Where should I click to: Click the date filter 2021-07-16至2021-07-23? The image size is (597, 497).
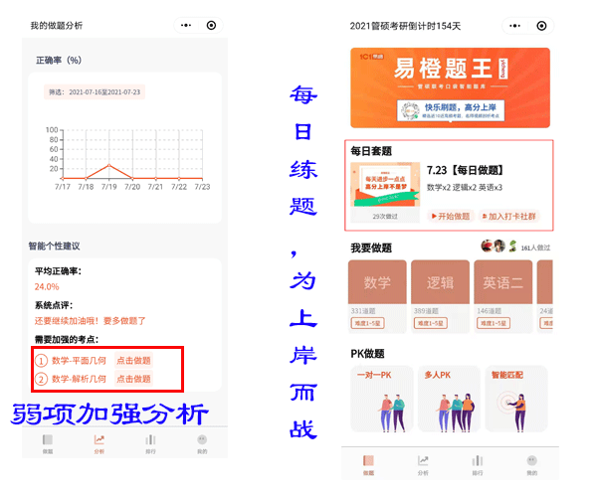coord(95,92)
